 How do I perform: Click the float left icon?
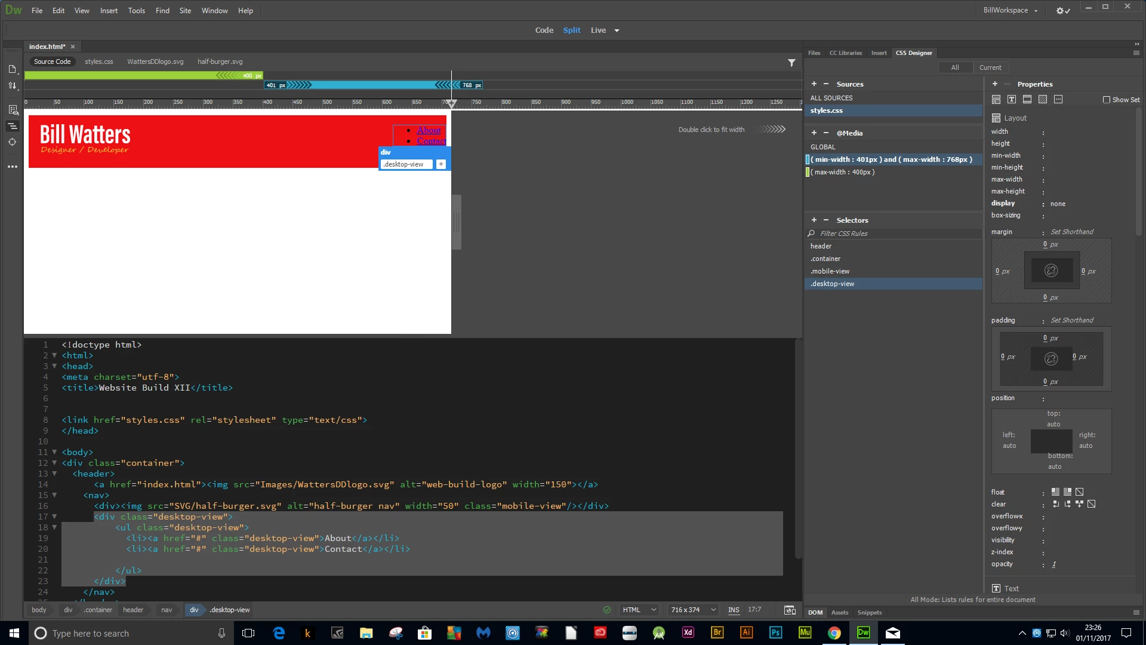tap(1055, 492)
